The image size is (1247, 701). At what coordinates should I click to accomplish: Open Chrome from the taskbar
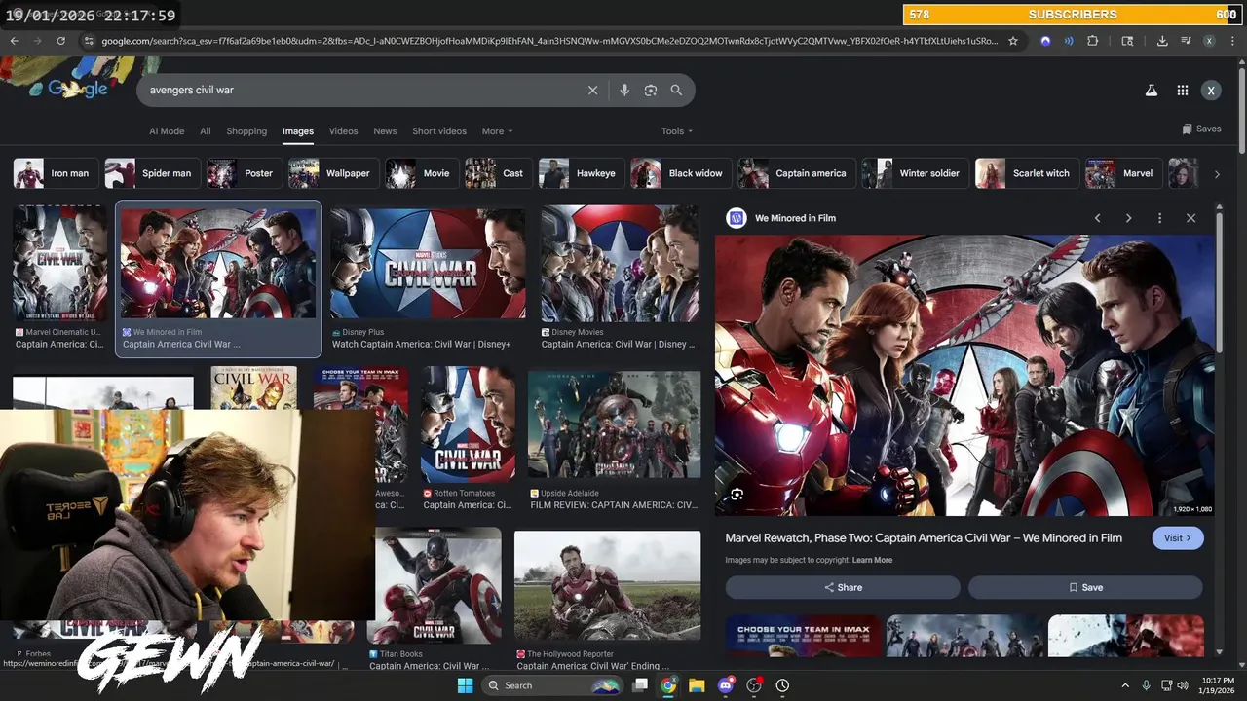(668, 685)
